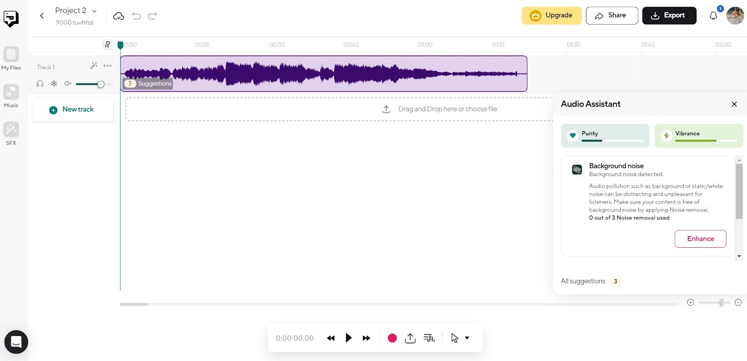Viewport: 747px width, 361px height.
Task: Select the audio waveform clip
Action: tap(324, 74)
